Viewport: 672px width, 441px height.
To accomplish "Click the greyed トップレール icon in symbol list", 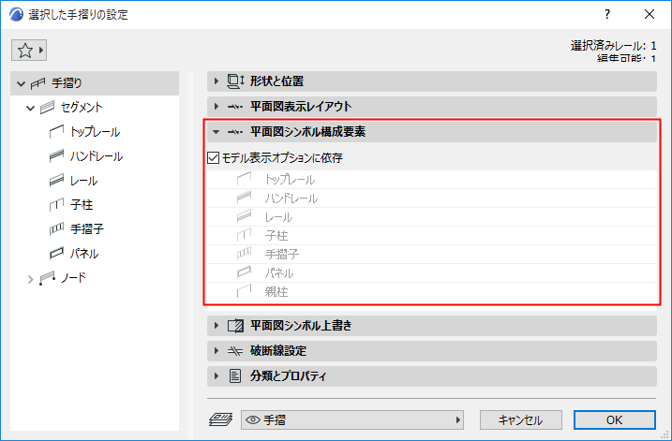I will point(244,179).
